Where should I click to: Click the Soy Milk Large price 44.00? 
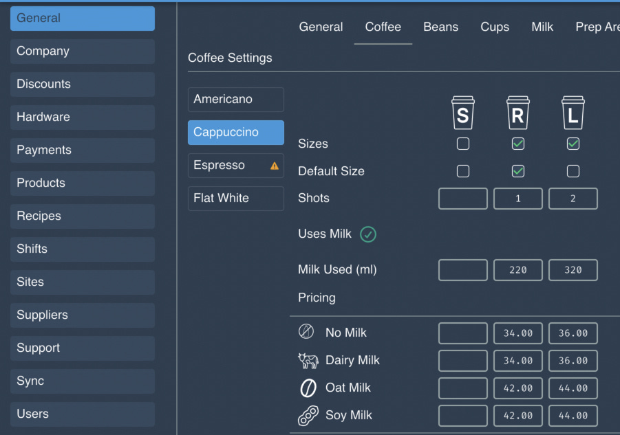573,416
